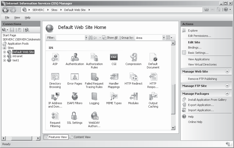Click the Refresh page toolbar icon
The image size is (234, 148).
click(207, 10)
